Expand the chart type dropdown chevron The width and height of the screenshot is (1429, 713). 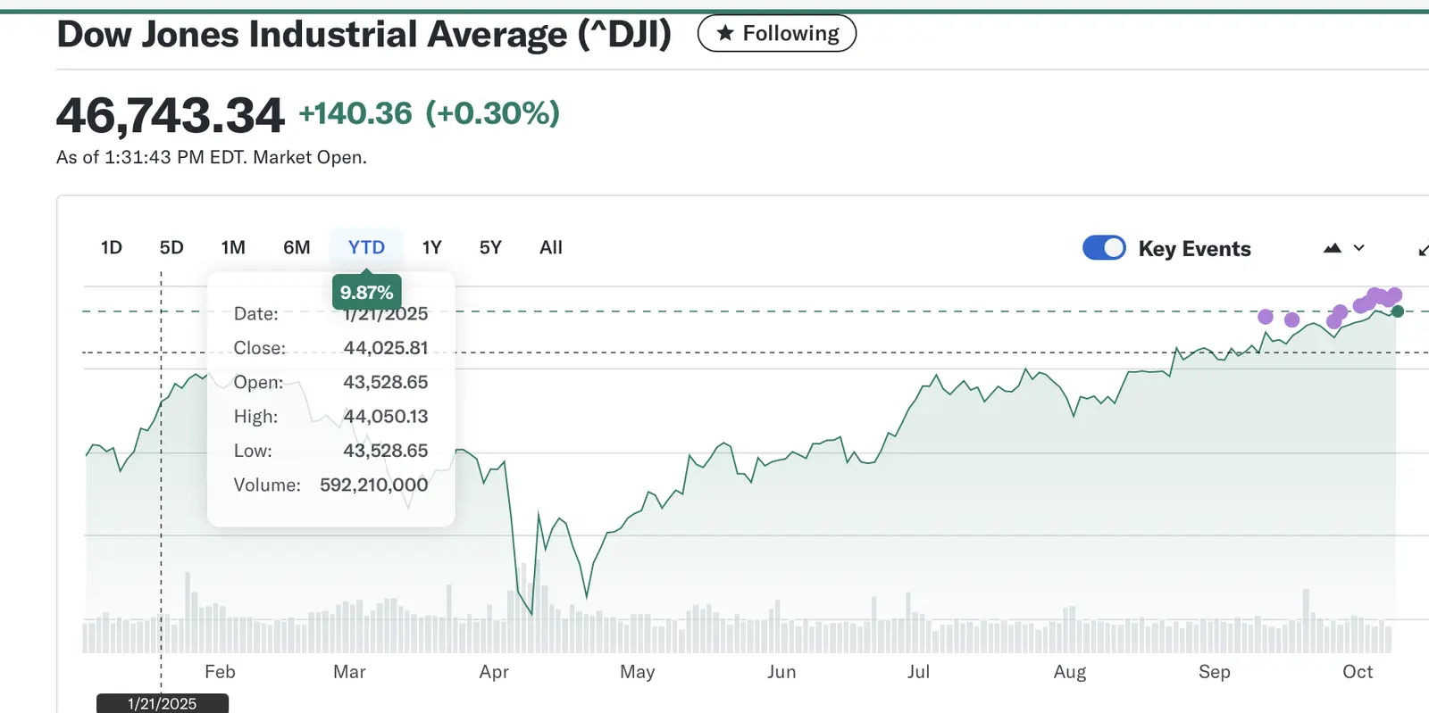pyautogui.click(x=1359, y=248)
